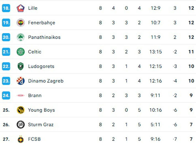Select the Sturm Graz team name
Viewport: 196px width, 146px height.
(x=41, y=125)
